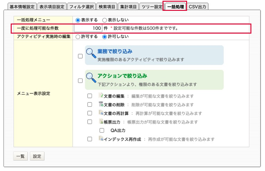
Task: Check the アクションで絞り込み checkbox
Action: [x=80, y=81]
